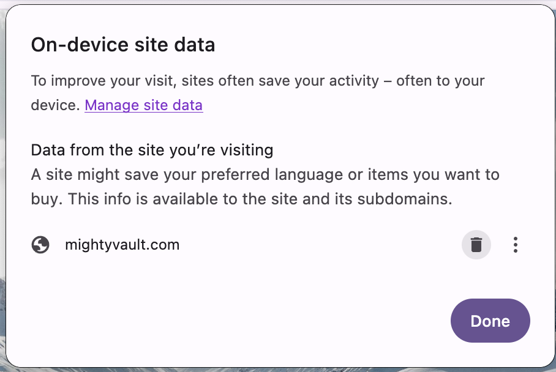556x372 pixels.
Task: Click the trash can icon
Action: pyautogui.click(x=476, y=245)
